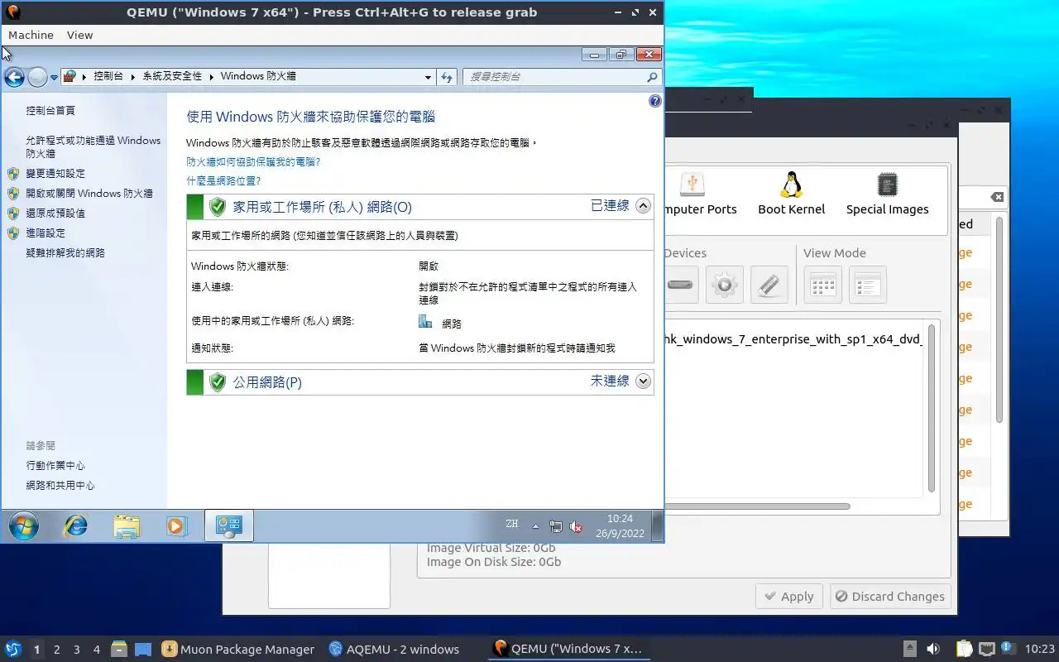Image resolution: width=1059 pixels, height=662 pixels.
Task: Click ZH language indicator in Windows tray
Action: coord(512,524)
